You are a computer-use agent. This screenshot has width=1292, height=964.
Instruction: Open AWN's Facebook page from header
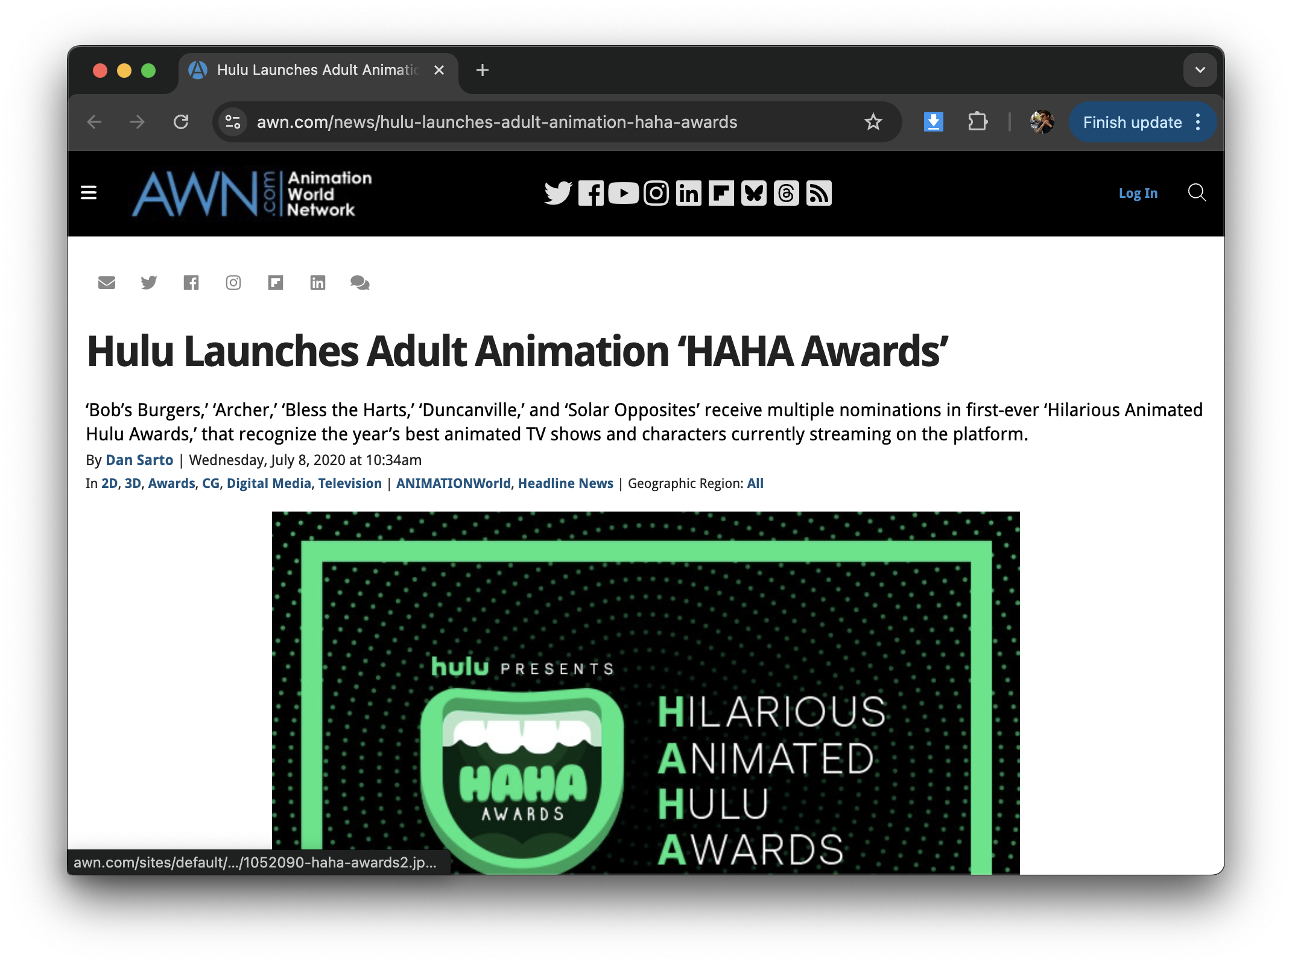(591, 193)
